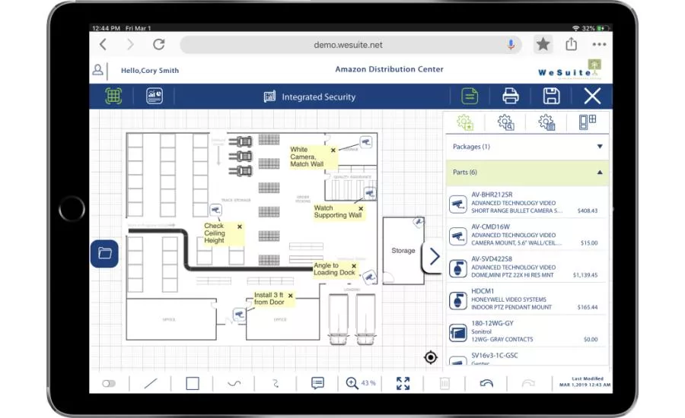This screenshot has width=685, height=418.
Task: Close the Watch Supporting Wall note
Action: [361, 208]
